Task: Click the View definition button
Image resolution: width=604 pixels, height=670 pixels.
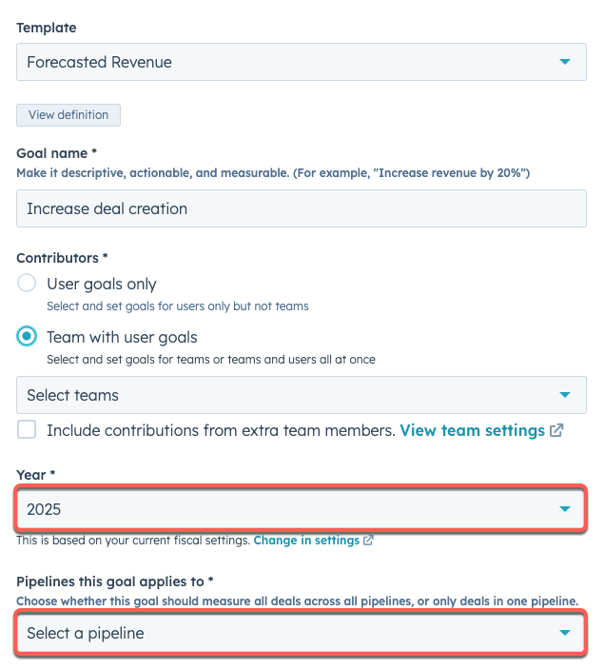Action: 68,115
